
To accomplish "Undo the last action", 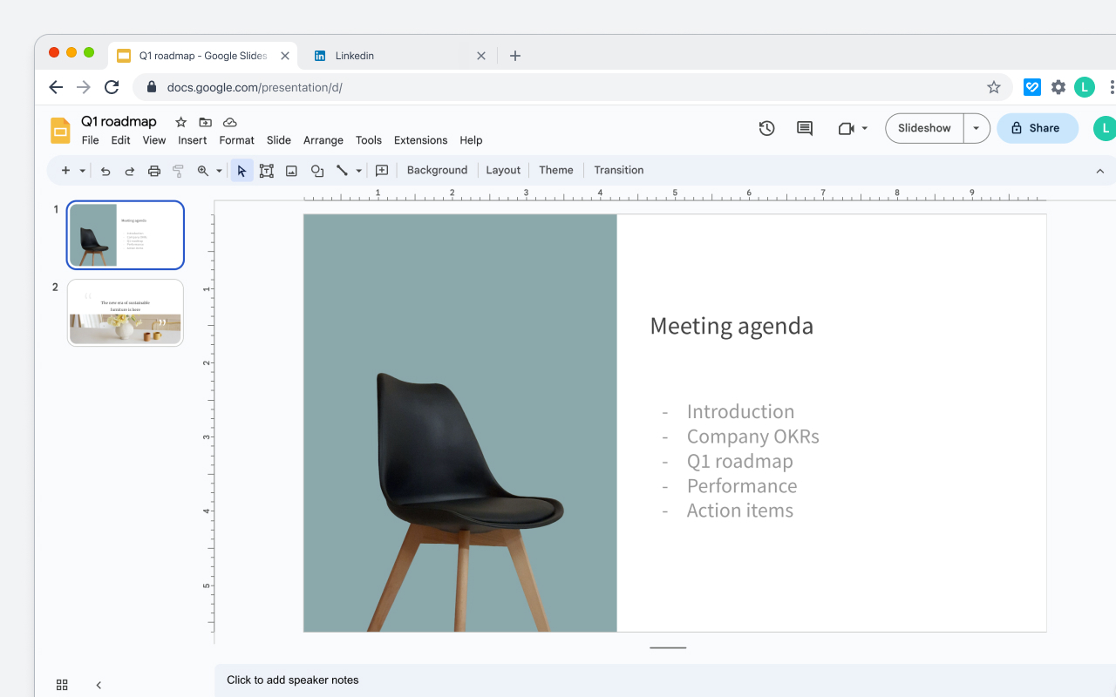I will [x=105, y=171].
